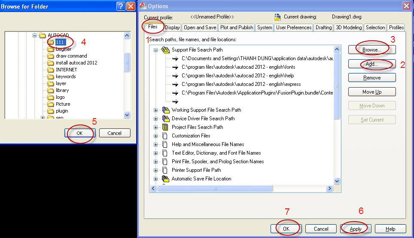Click the layer folder icon
The width and height of the screenshot is (414, 238).
(x=51, y=83)
